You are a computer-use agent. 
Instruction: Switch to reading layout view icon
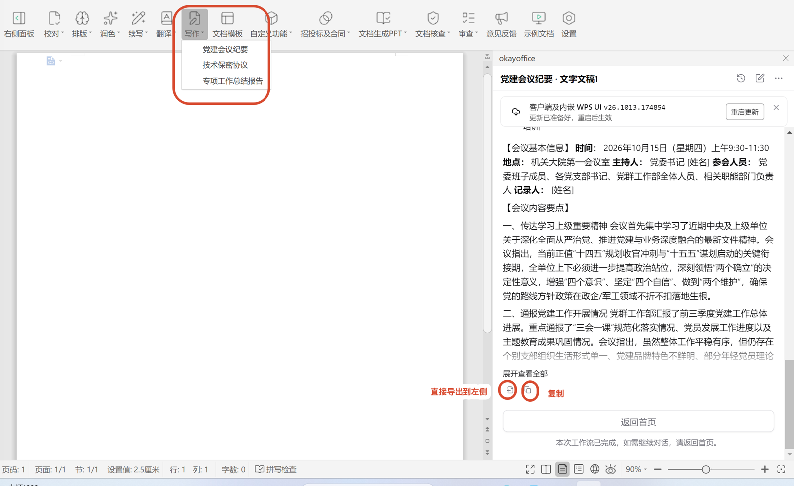click(546, 469)
